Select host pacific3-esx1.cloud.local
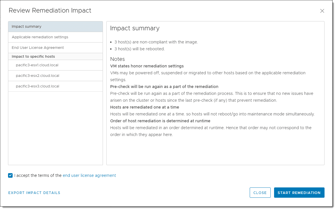Viewport: 336px width, 210px height. 37,65
